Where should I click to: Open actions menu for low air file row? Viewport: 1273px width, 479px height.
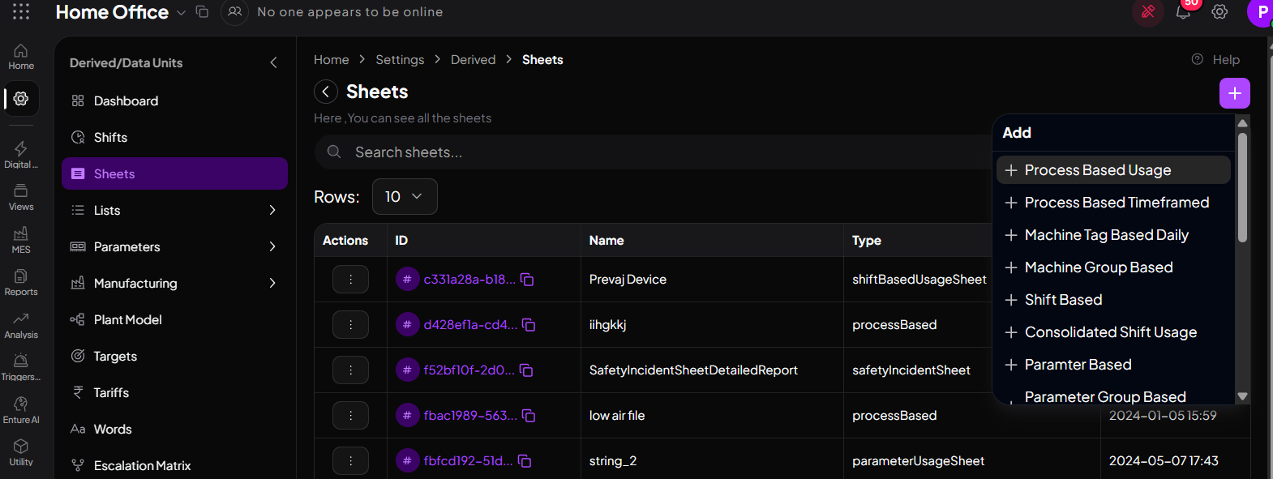click(350, 416)
